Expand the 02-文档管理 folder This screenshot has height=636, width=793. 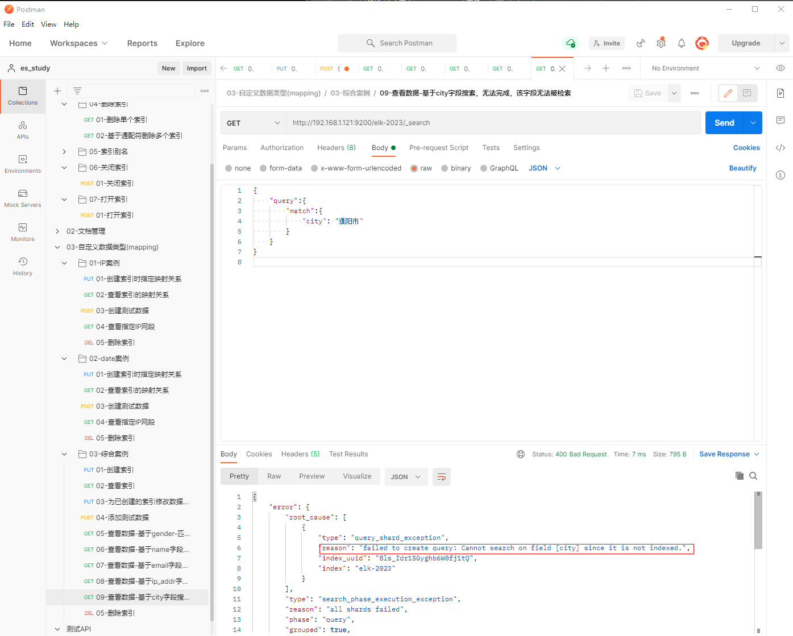coord(57,231)
